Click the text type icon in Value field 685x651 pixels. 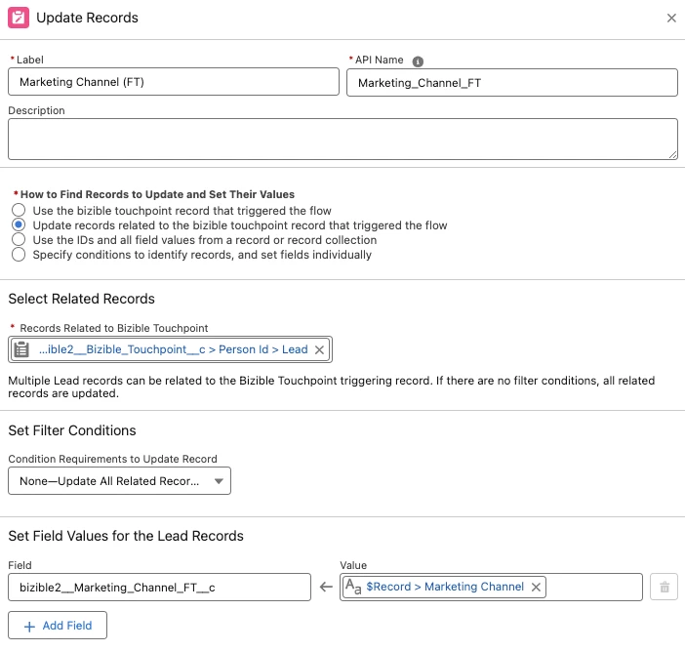[353, 587]
